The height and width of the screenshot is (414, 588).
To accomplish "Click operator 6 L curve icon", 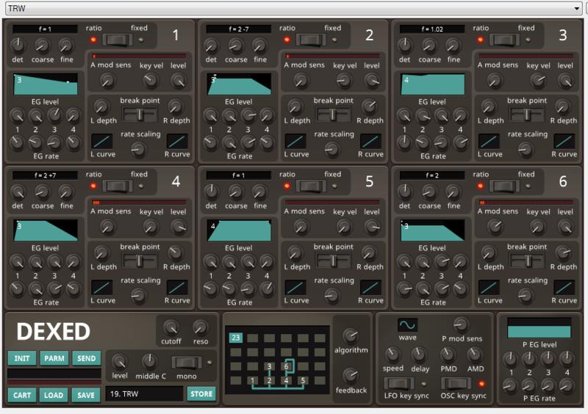I will pyautogui.click(x=489, y=287).
